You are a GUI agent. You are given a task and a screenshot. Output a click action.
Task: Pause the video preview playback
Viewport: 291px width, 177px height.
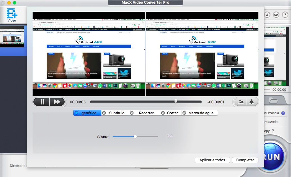tap(42, 102)
